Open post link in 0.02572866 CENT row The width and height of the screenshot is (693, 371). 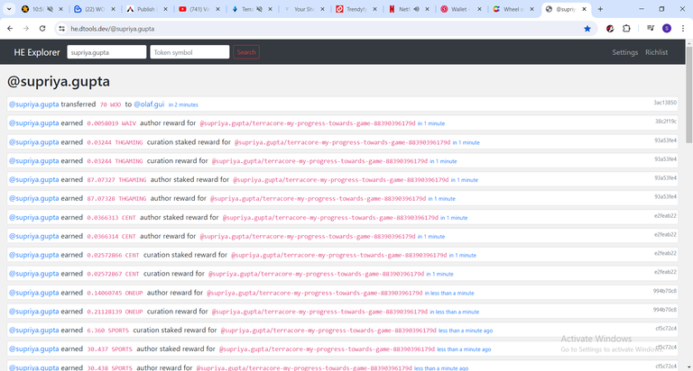pos(339,255)
